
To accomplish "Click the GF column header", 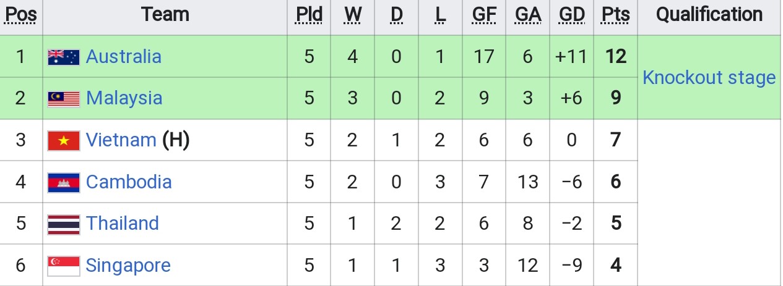I will coord(483,15).
